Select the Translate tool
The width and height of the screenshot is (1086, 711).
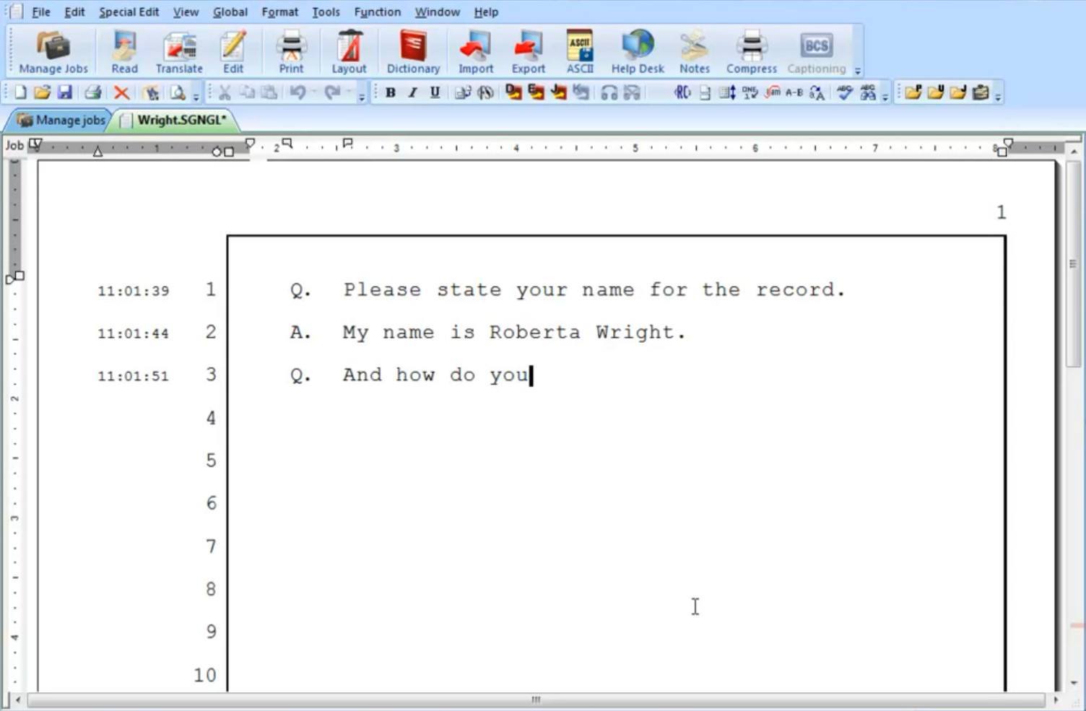tap(178, 51)
